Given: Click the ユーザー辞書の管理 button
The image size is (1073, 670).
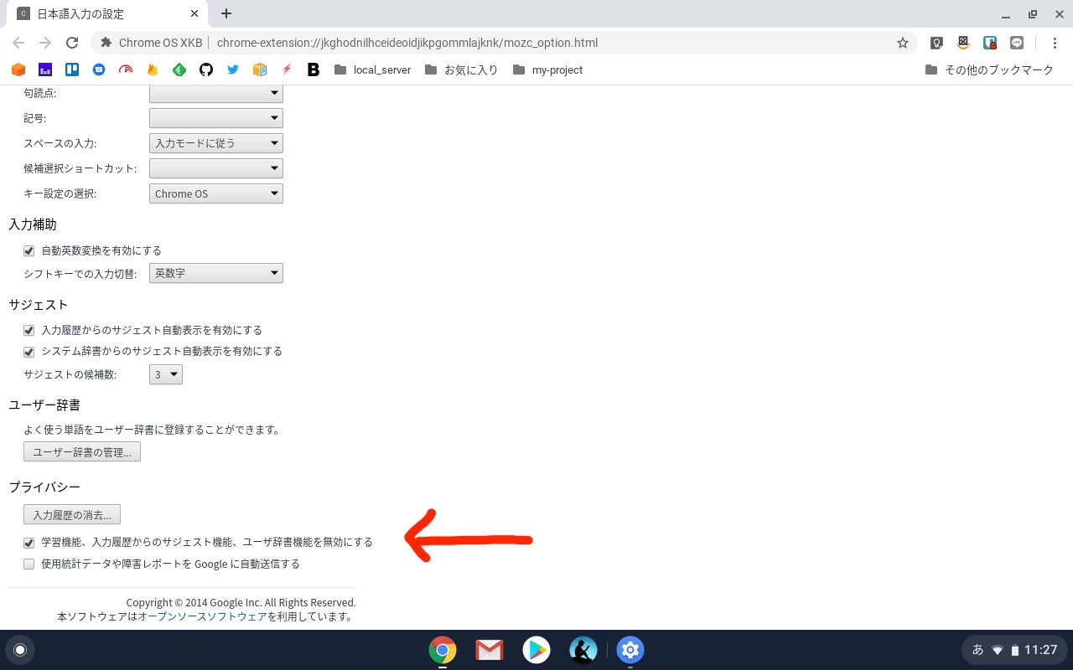Looking at the screenshot, I should 82,451.
